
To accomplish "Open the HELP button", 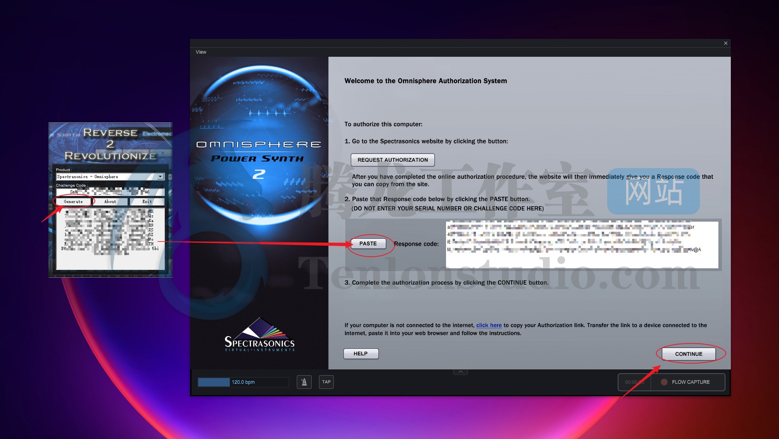I will [361, 353].
